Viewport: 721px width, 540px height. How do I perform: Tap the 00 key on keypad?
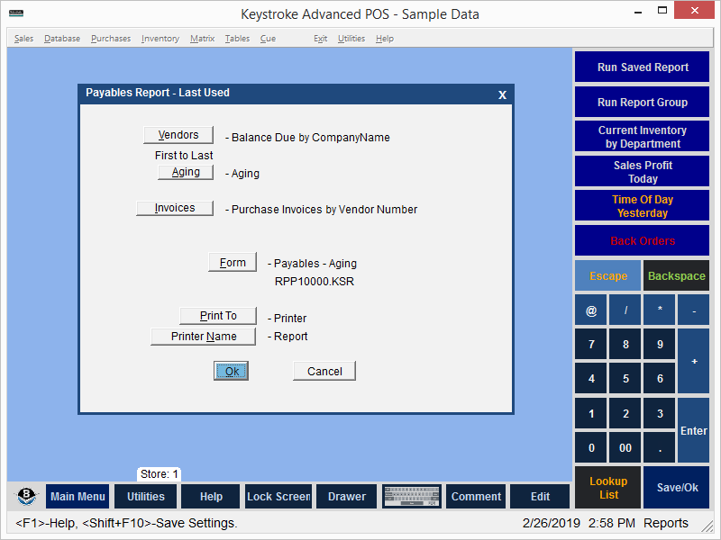point(625,447)
